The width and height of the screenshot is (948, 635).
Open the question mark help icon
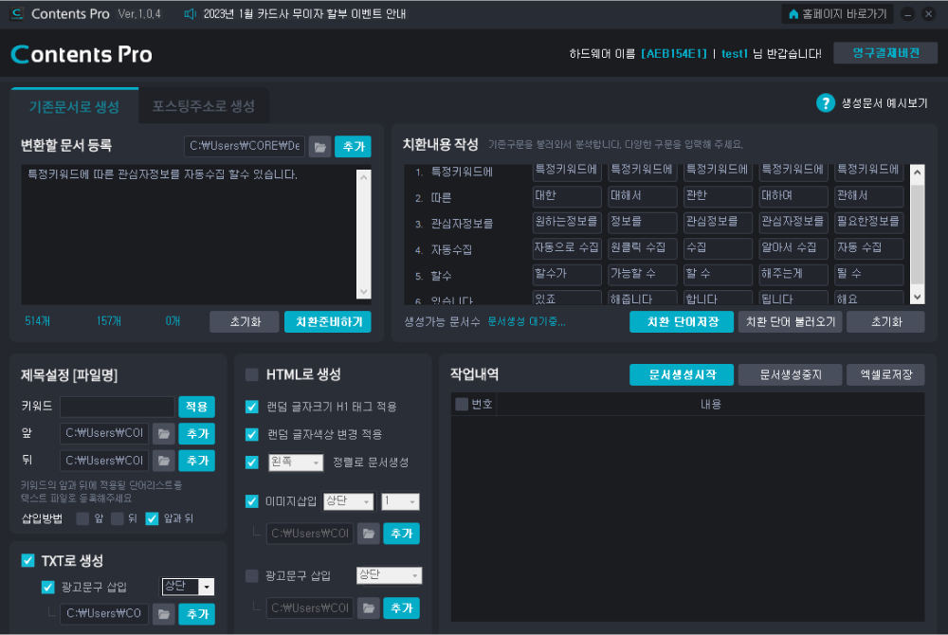coord(825,103)
